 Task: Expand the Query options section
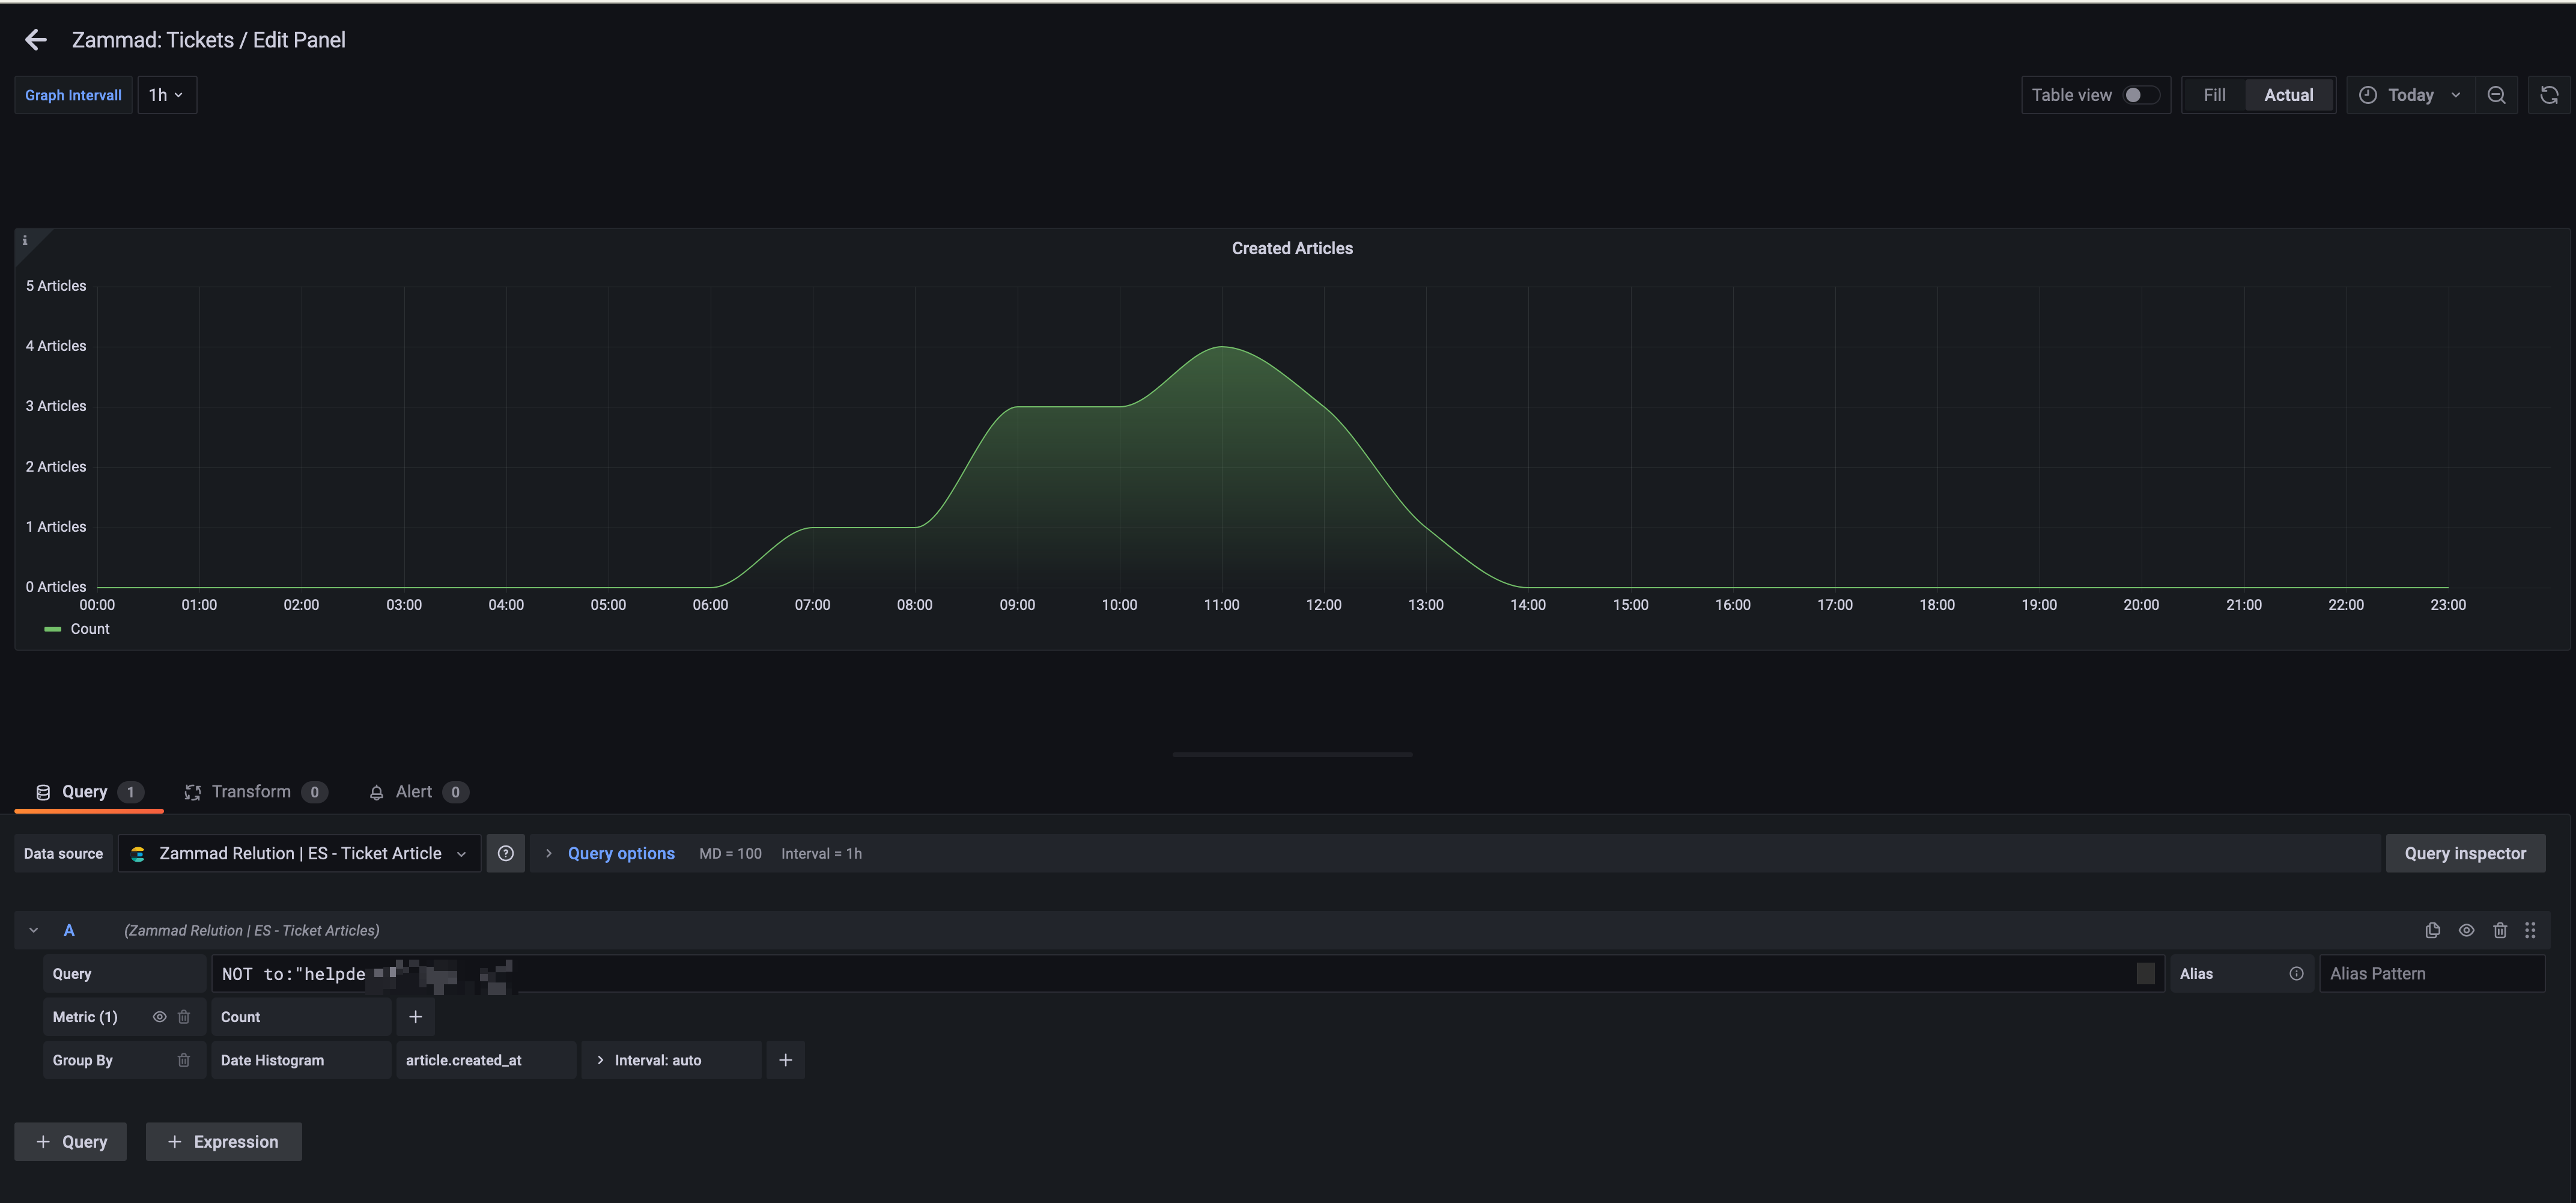click(620, 853)
